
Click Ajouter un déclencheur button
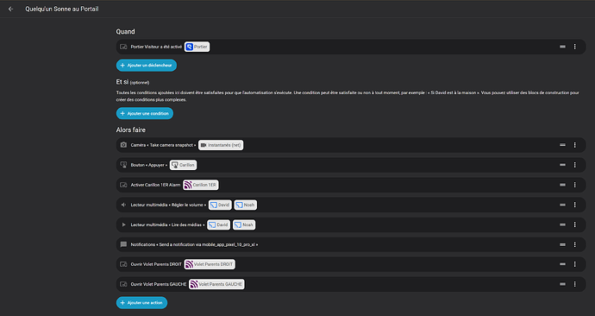pos(147,66)
